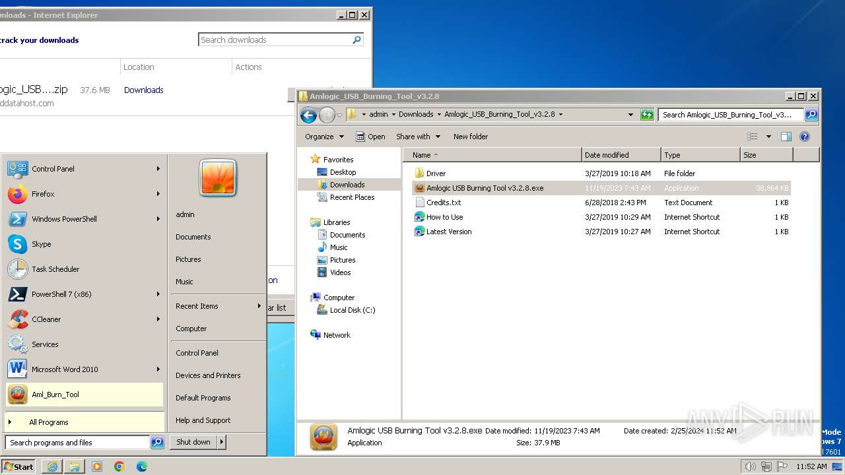This screenshot has width=845, height=475.
Task: Click the Explorer Forward button
Action: [327, 115]
